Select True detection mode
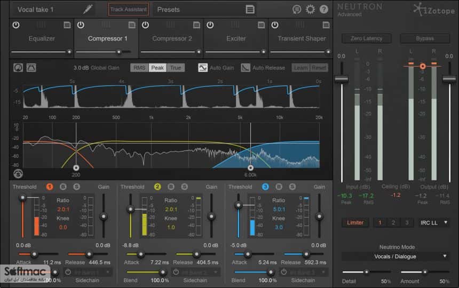 click(176, 68)
